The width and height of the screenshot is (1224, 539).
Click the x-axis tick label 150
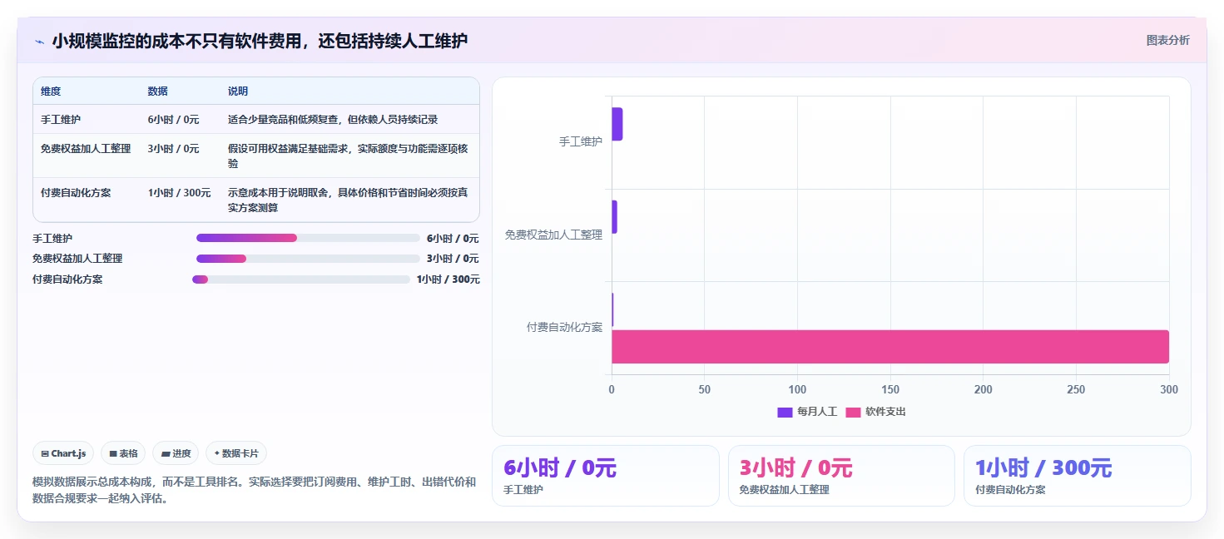coord(890,389)
